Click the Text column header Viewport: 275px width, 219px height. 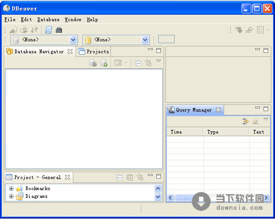(x=260, y=132)
